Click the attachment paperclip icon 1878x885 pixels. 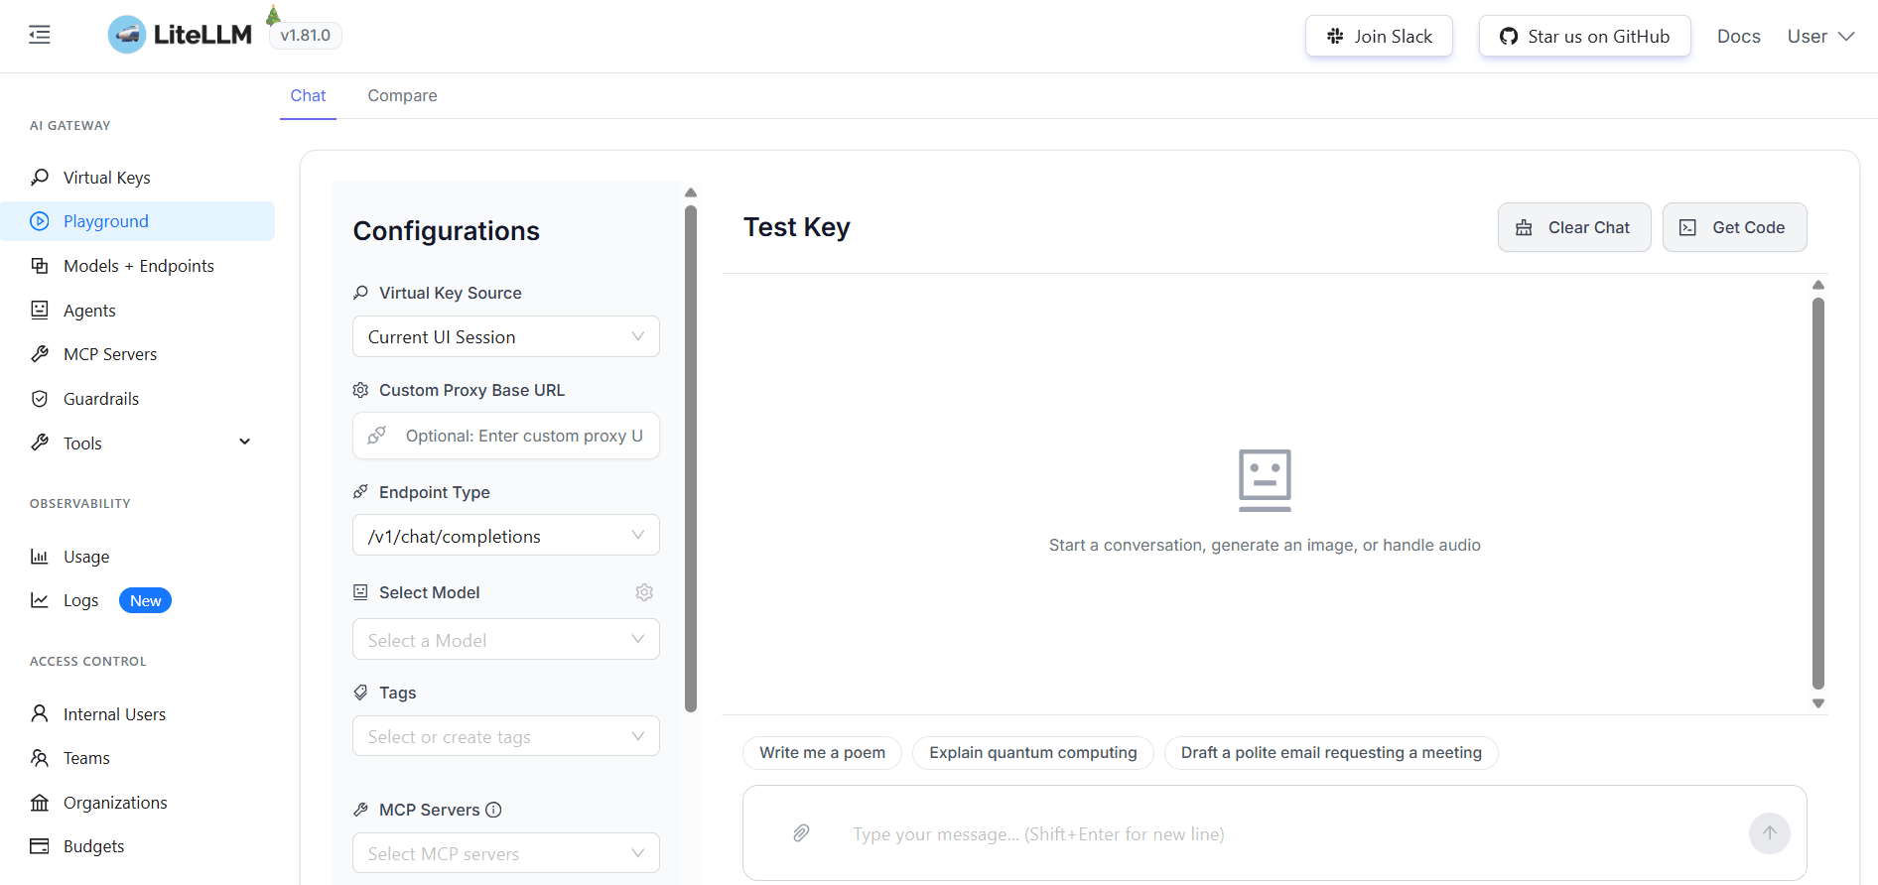point(801,833)
